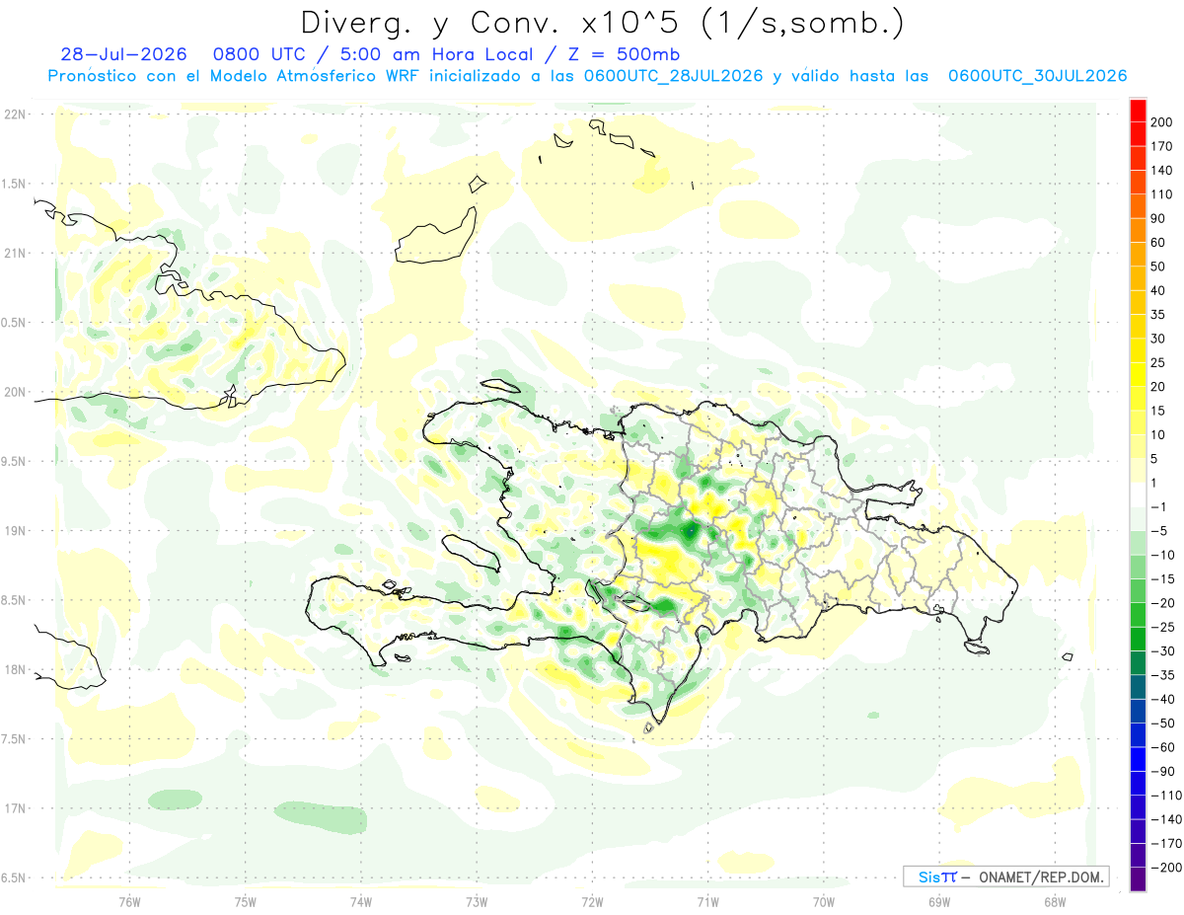The width and height of the screenshot is (1184, 915).
Task: Click the latitude label '1.5N'
Action: point(15,184)
